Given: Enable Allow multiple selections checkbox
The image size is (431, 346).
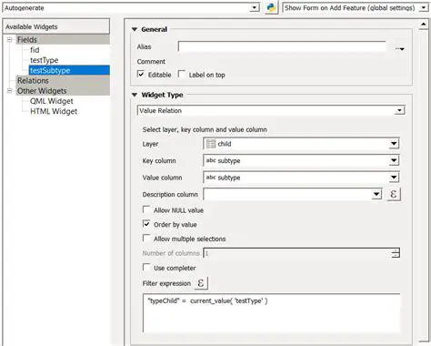Looking at the screenshot, I should point(146,239).
